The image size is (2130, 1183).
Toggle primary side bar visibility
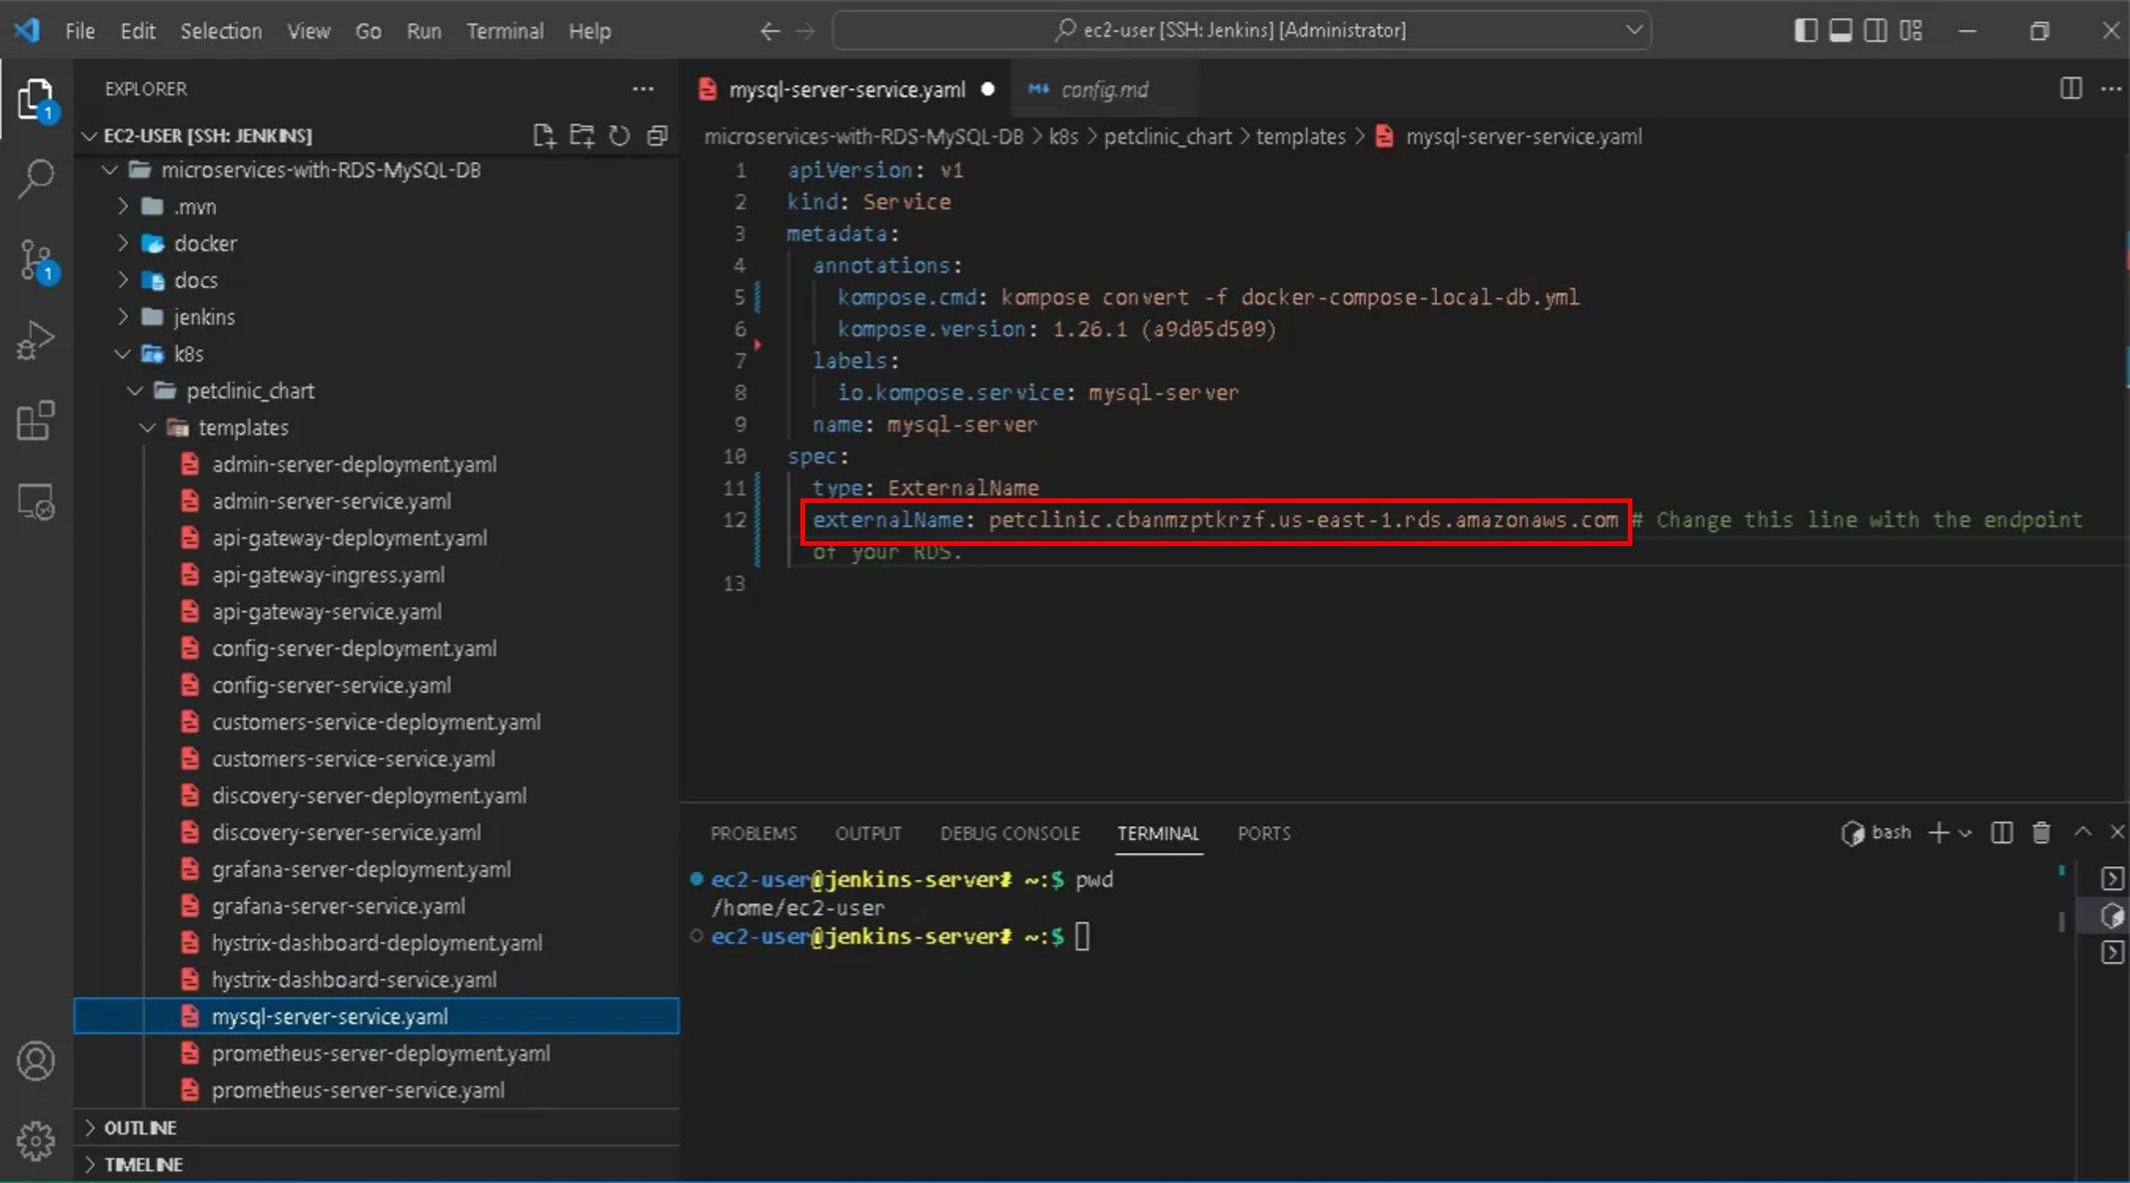pyautogui.click(x=1805, y=31)
